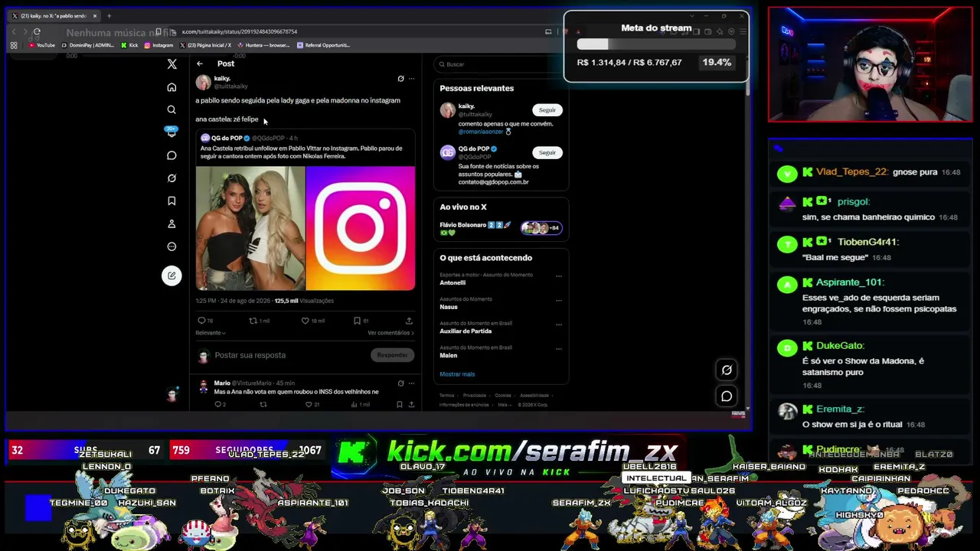Open the More circle icon in sidebar

[x=171, y=246]
